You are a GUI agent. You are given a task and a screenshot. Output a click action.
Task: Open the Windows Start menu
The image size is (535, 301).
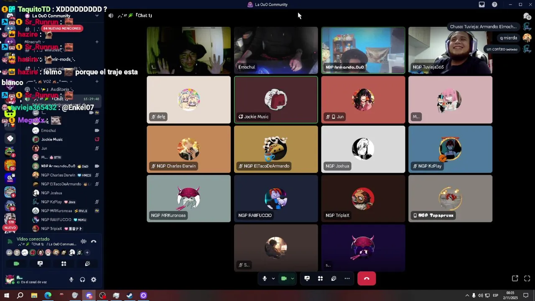pyautogui.click(x=7, y=296)
